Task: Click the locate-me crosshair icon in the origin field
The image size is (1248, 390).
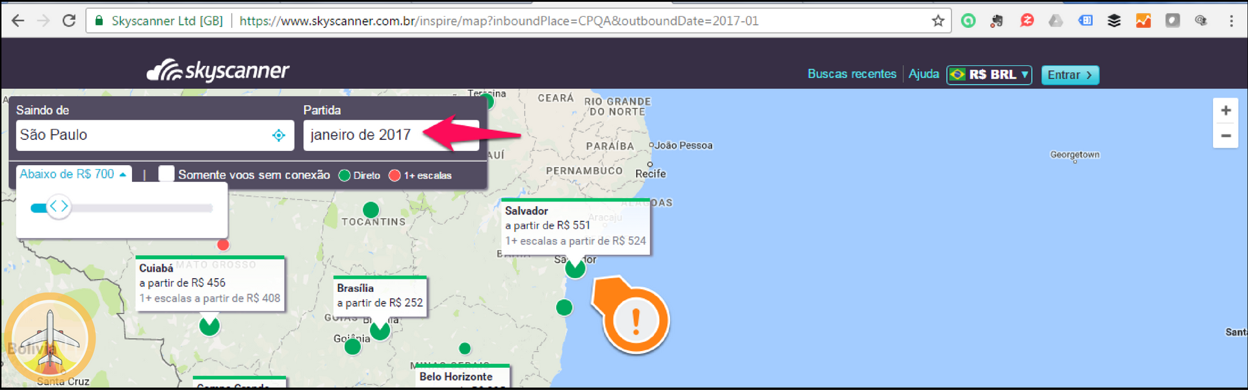Action: coord(279,135)
